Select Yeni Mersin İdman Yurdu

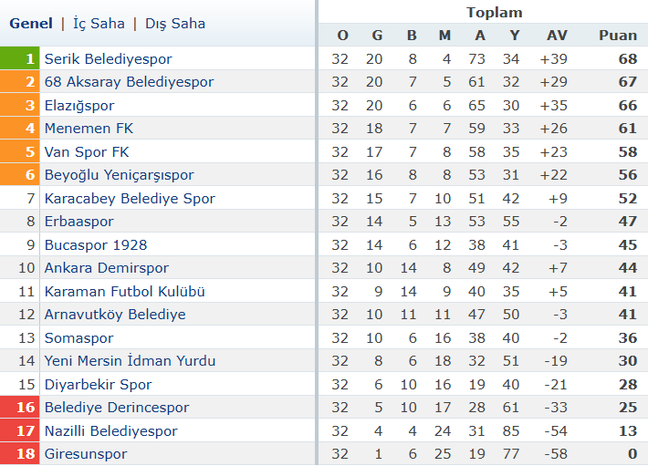(x=131, y=361)
